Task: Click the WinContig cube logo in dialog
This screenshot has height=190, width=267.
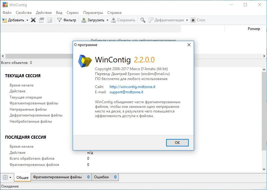Action: click(85, 61)
